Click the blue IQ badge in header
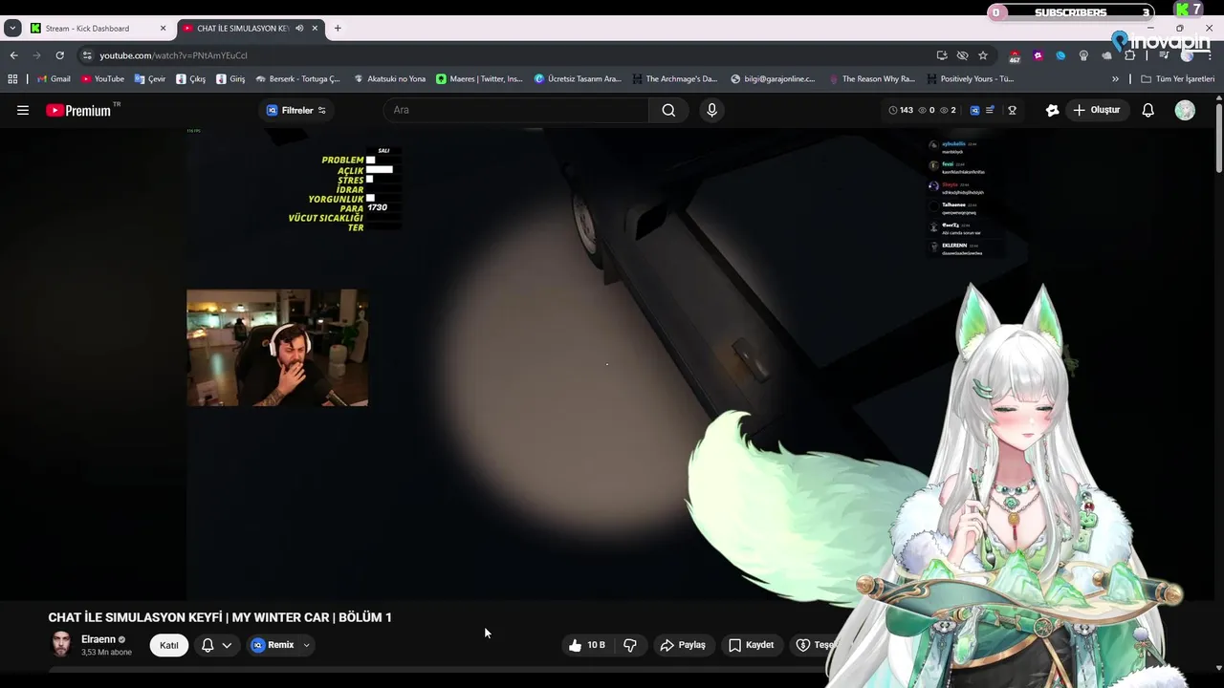Screen dimensions: 1224x688 (974, 110)
